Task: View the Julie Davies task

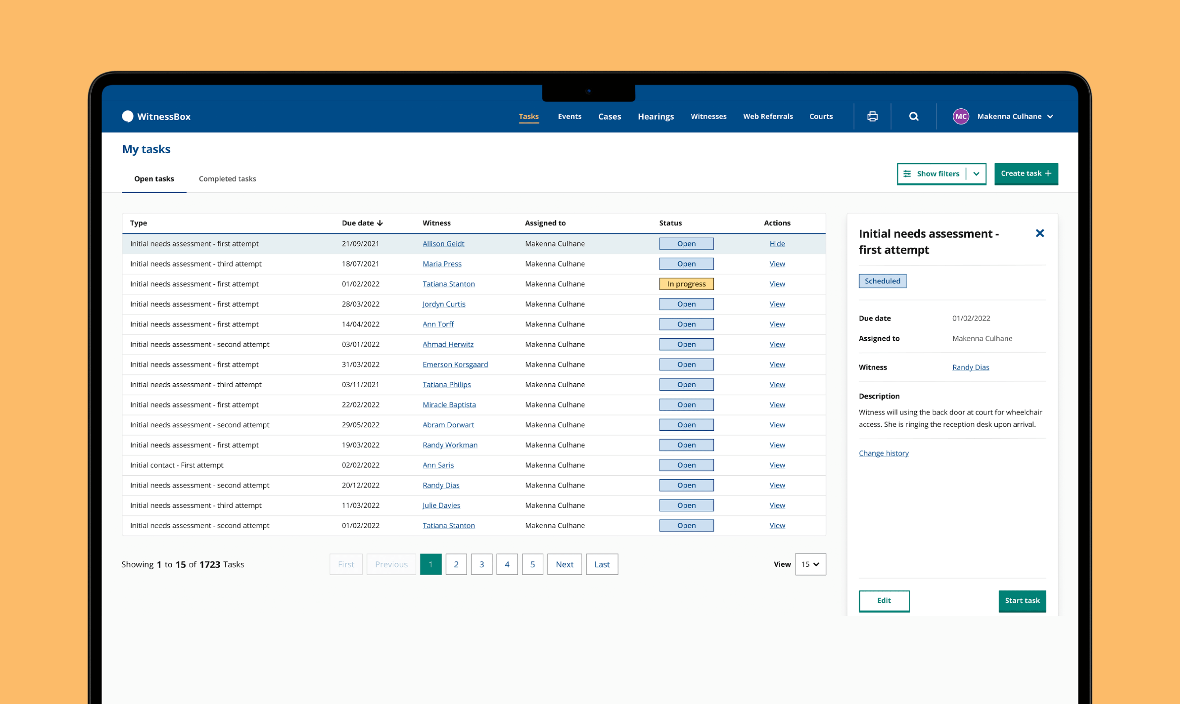Action: click(777, 506)
